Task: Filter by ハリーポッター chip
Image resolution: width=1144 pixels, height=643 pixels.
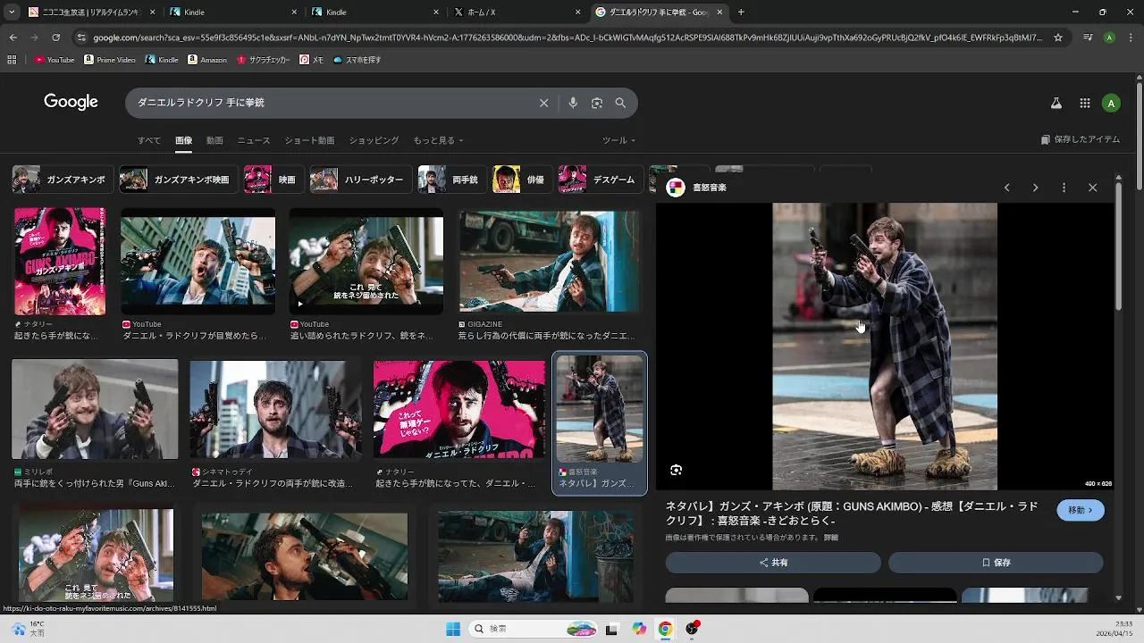Action: pyautogui.click(x=360, y=180)
